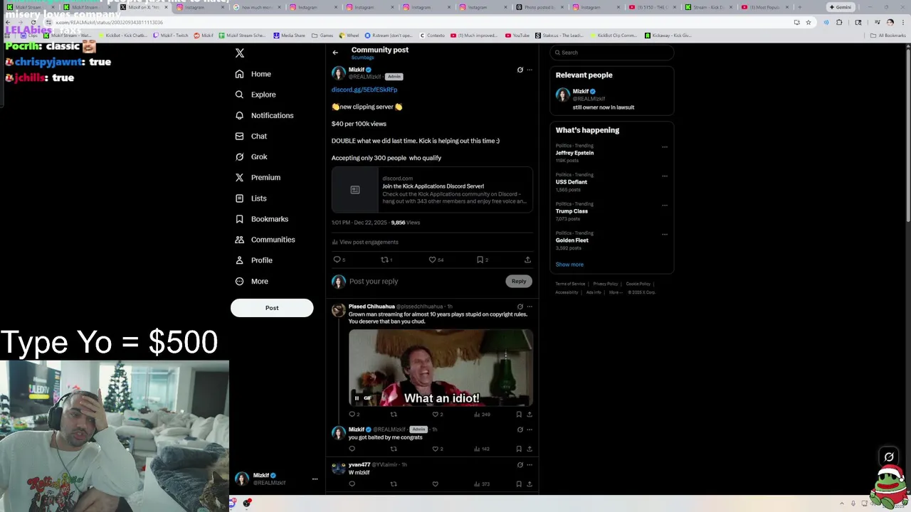Screen dimensions: 911x512
Task: Open Profile in the sidebar
Action: (x=254, y=260)
